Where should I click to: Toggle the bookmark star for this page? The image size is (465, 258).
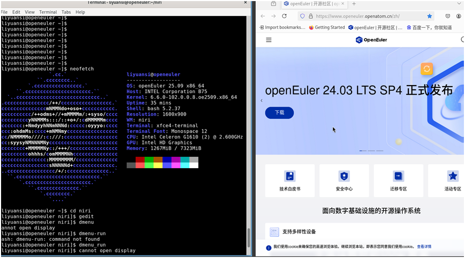tap(429, 16)
